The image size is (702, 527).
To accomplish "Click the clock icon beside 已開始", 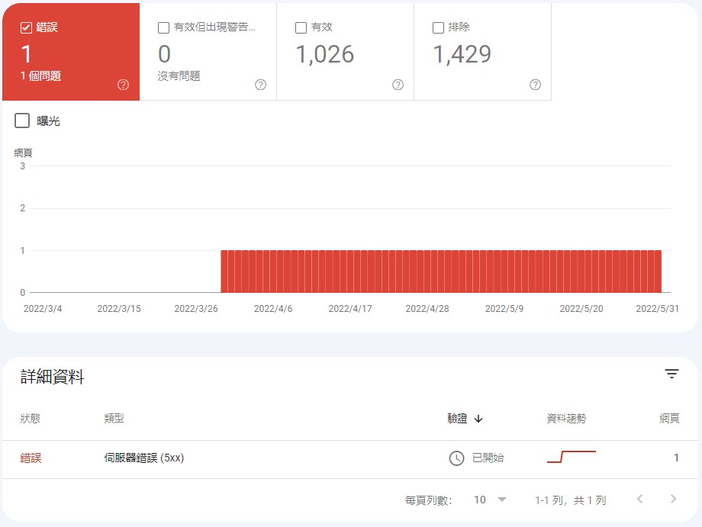I will click(x=456, y=458).
